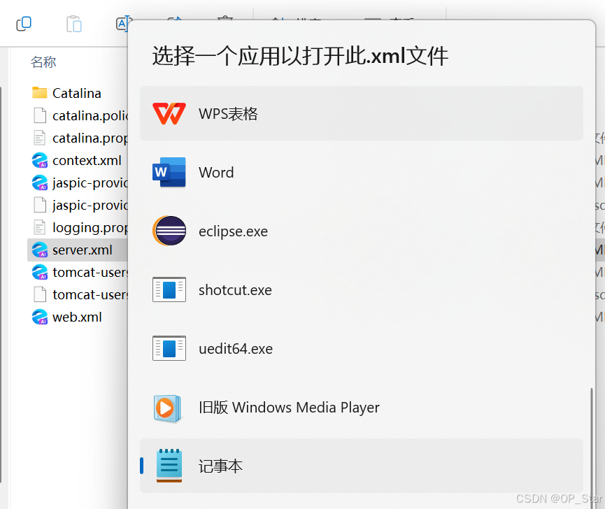
Task: Pick eclipse.exe from the app list
Action: [x=362, y=231]
